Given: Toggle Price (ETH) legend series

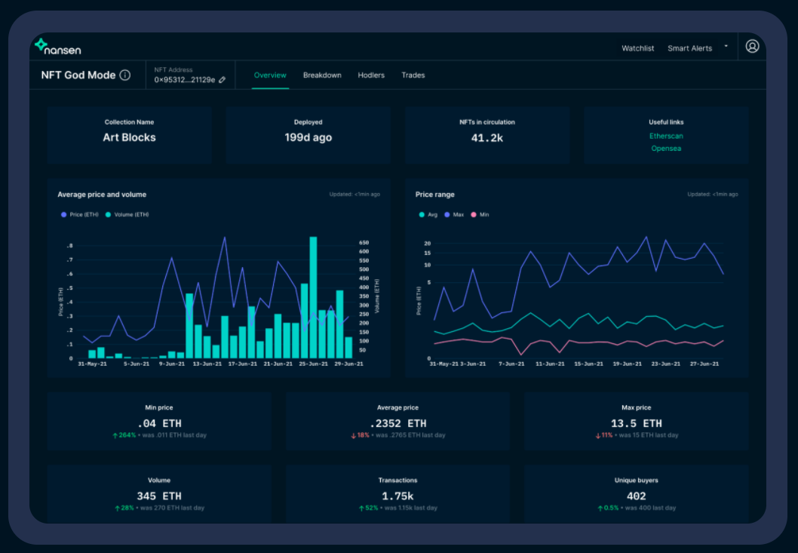Looking at the screenshot, I should pos(79,215).
